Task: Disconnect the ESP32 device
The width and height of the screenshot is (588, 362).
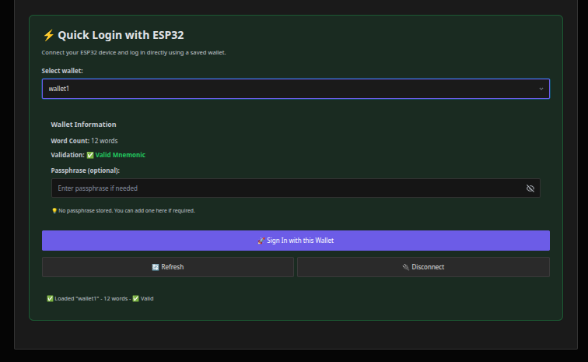Action: click(423, 267)
